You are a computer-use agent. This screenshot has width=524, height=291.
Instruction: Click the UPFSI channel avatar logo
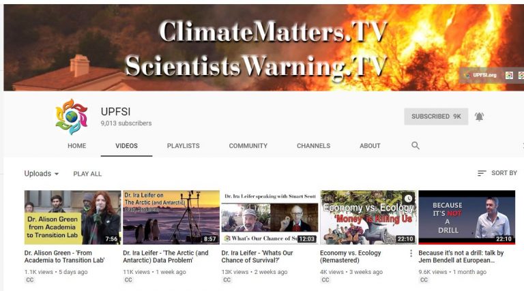[x=72, y=117]
